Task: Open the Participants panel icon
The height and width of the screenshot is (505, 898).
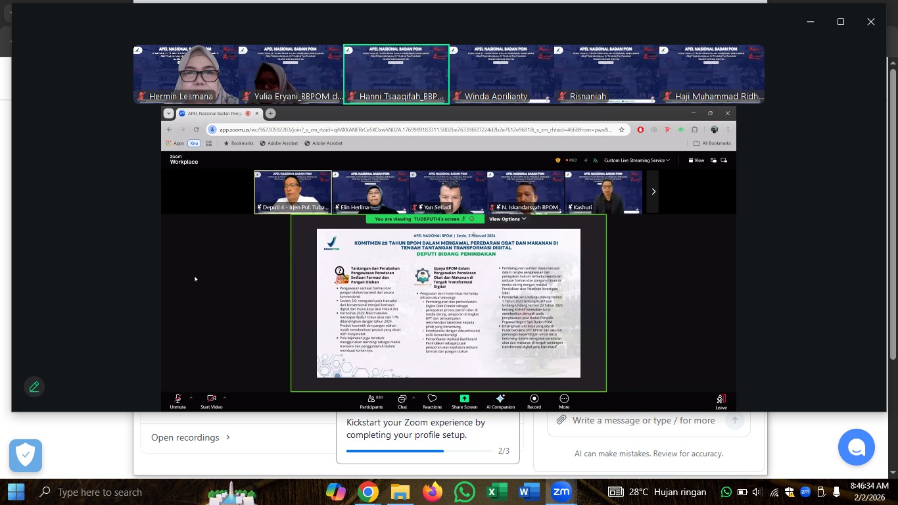Action: tap(371, 398)
